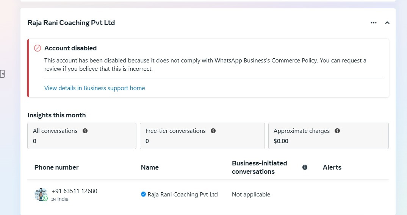407x215 pixels.
Task: Click the blue verified badge beside the name
Action: [143, 194]
